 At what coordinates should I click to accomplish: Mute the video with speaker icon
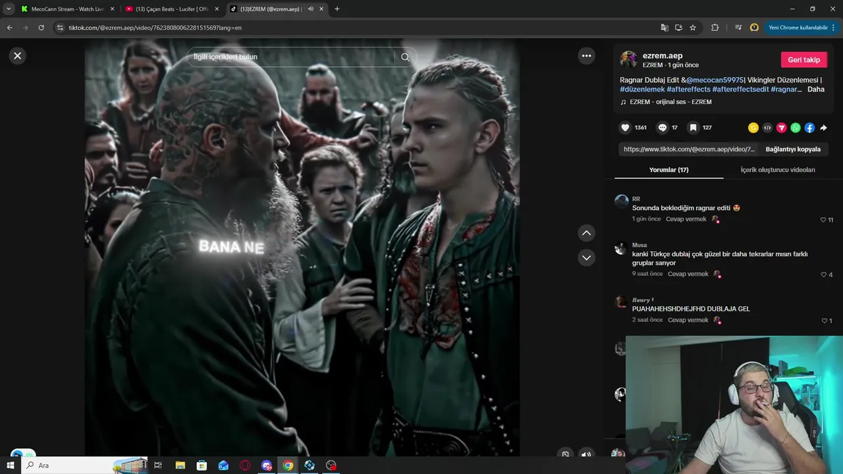pyautogui.click(x=586, y=454)
